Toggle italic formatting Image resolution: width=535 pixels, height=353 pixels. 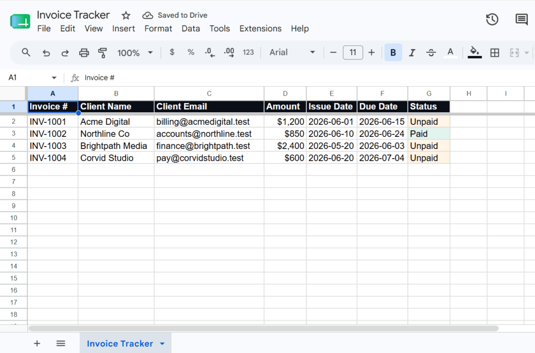[x=412, y=53]
